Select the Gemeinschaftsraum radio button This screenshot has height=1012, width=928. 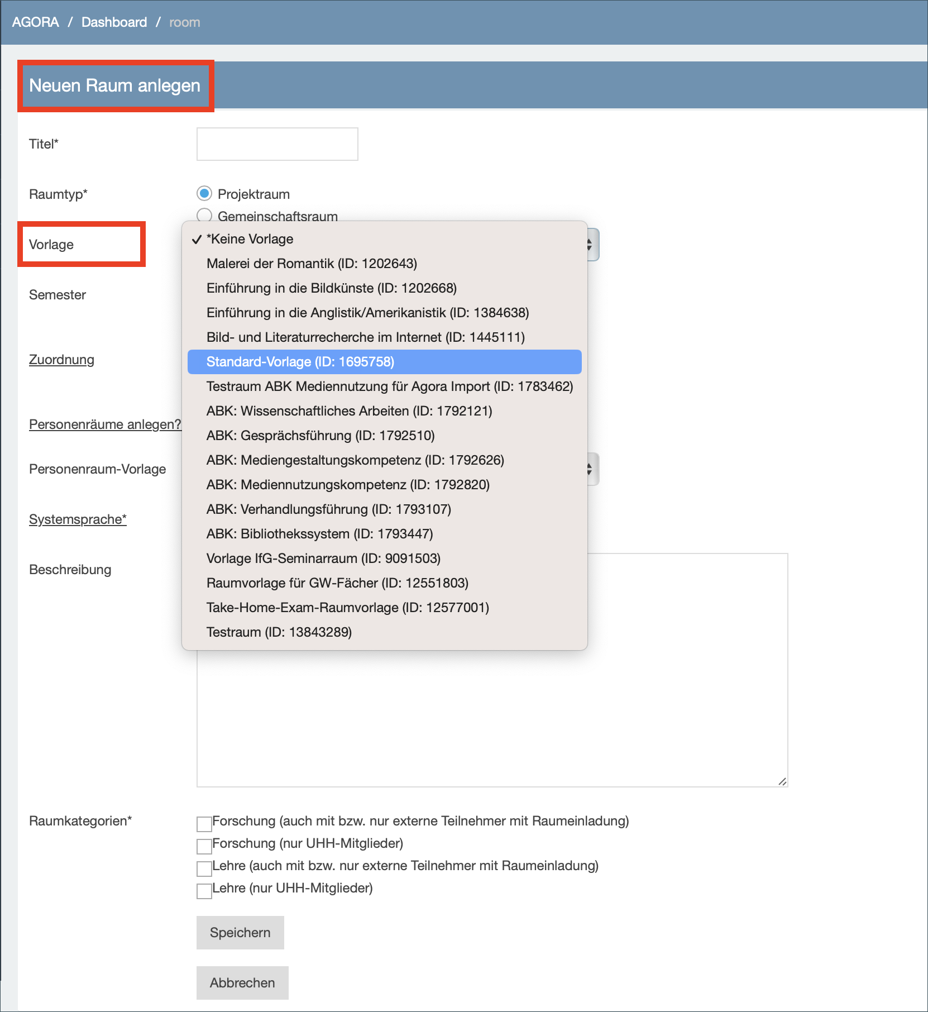coord(204,215)
